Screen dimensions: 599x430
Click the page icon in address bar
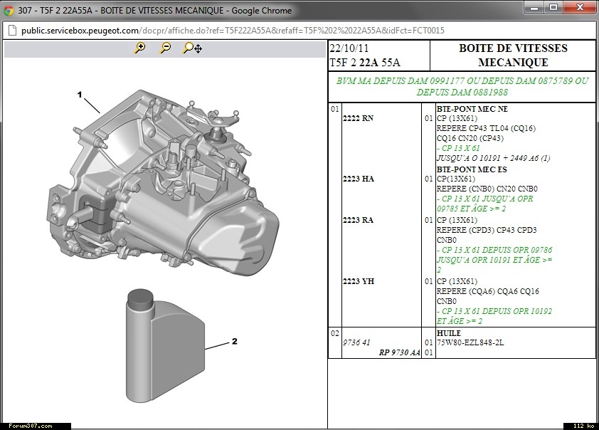(11, 31)
